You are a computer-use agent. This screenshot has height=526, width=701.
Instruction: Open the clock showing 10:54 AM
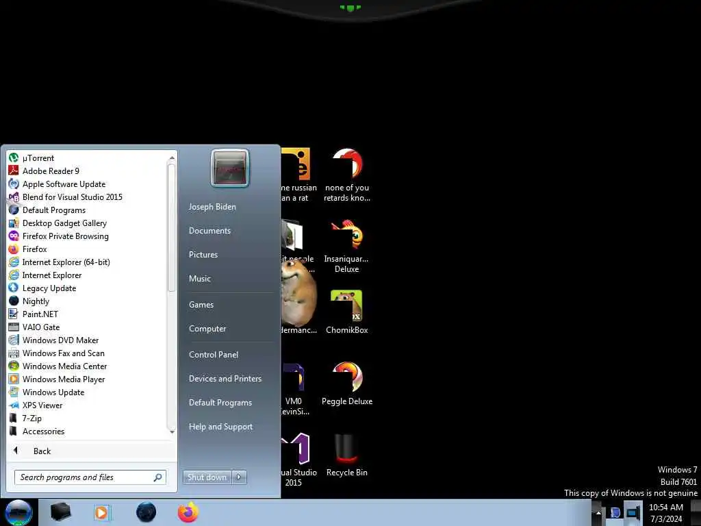(666, 513)
